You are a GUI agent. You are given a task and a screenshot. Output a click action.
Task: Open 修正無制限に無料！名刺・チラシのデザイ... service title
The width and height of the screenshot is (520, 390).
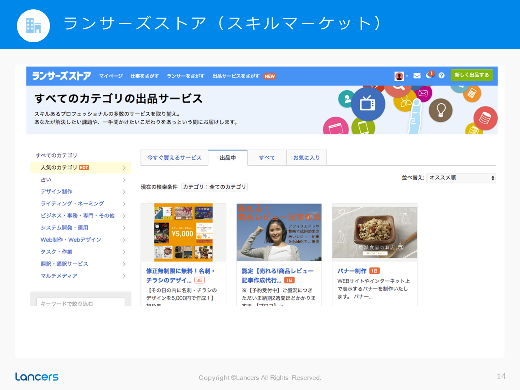pyautogui.click(x=181, y=276)
